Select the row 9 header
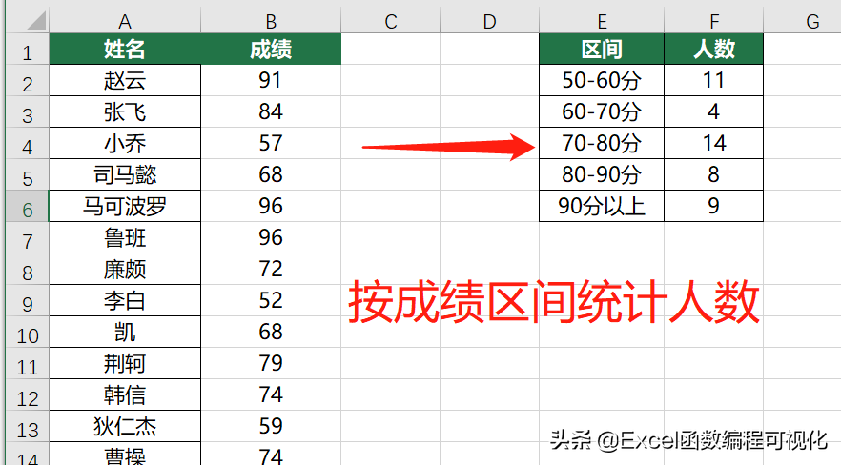The image size is (841, 465). click(x=28, y=300)
